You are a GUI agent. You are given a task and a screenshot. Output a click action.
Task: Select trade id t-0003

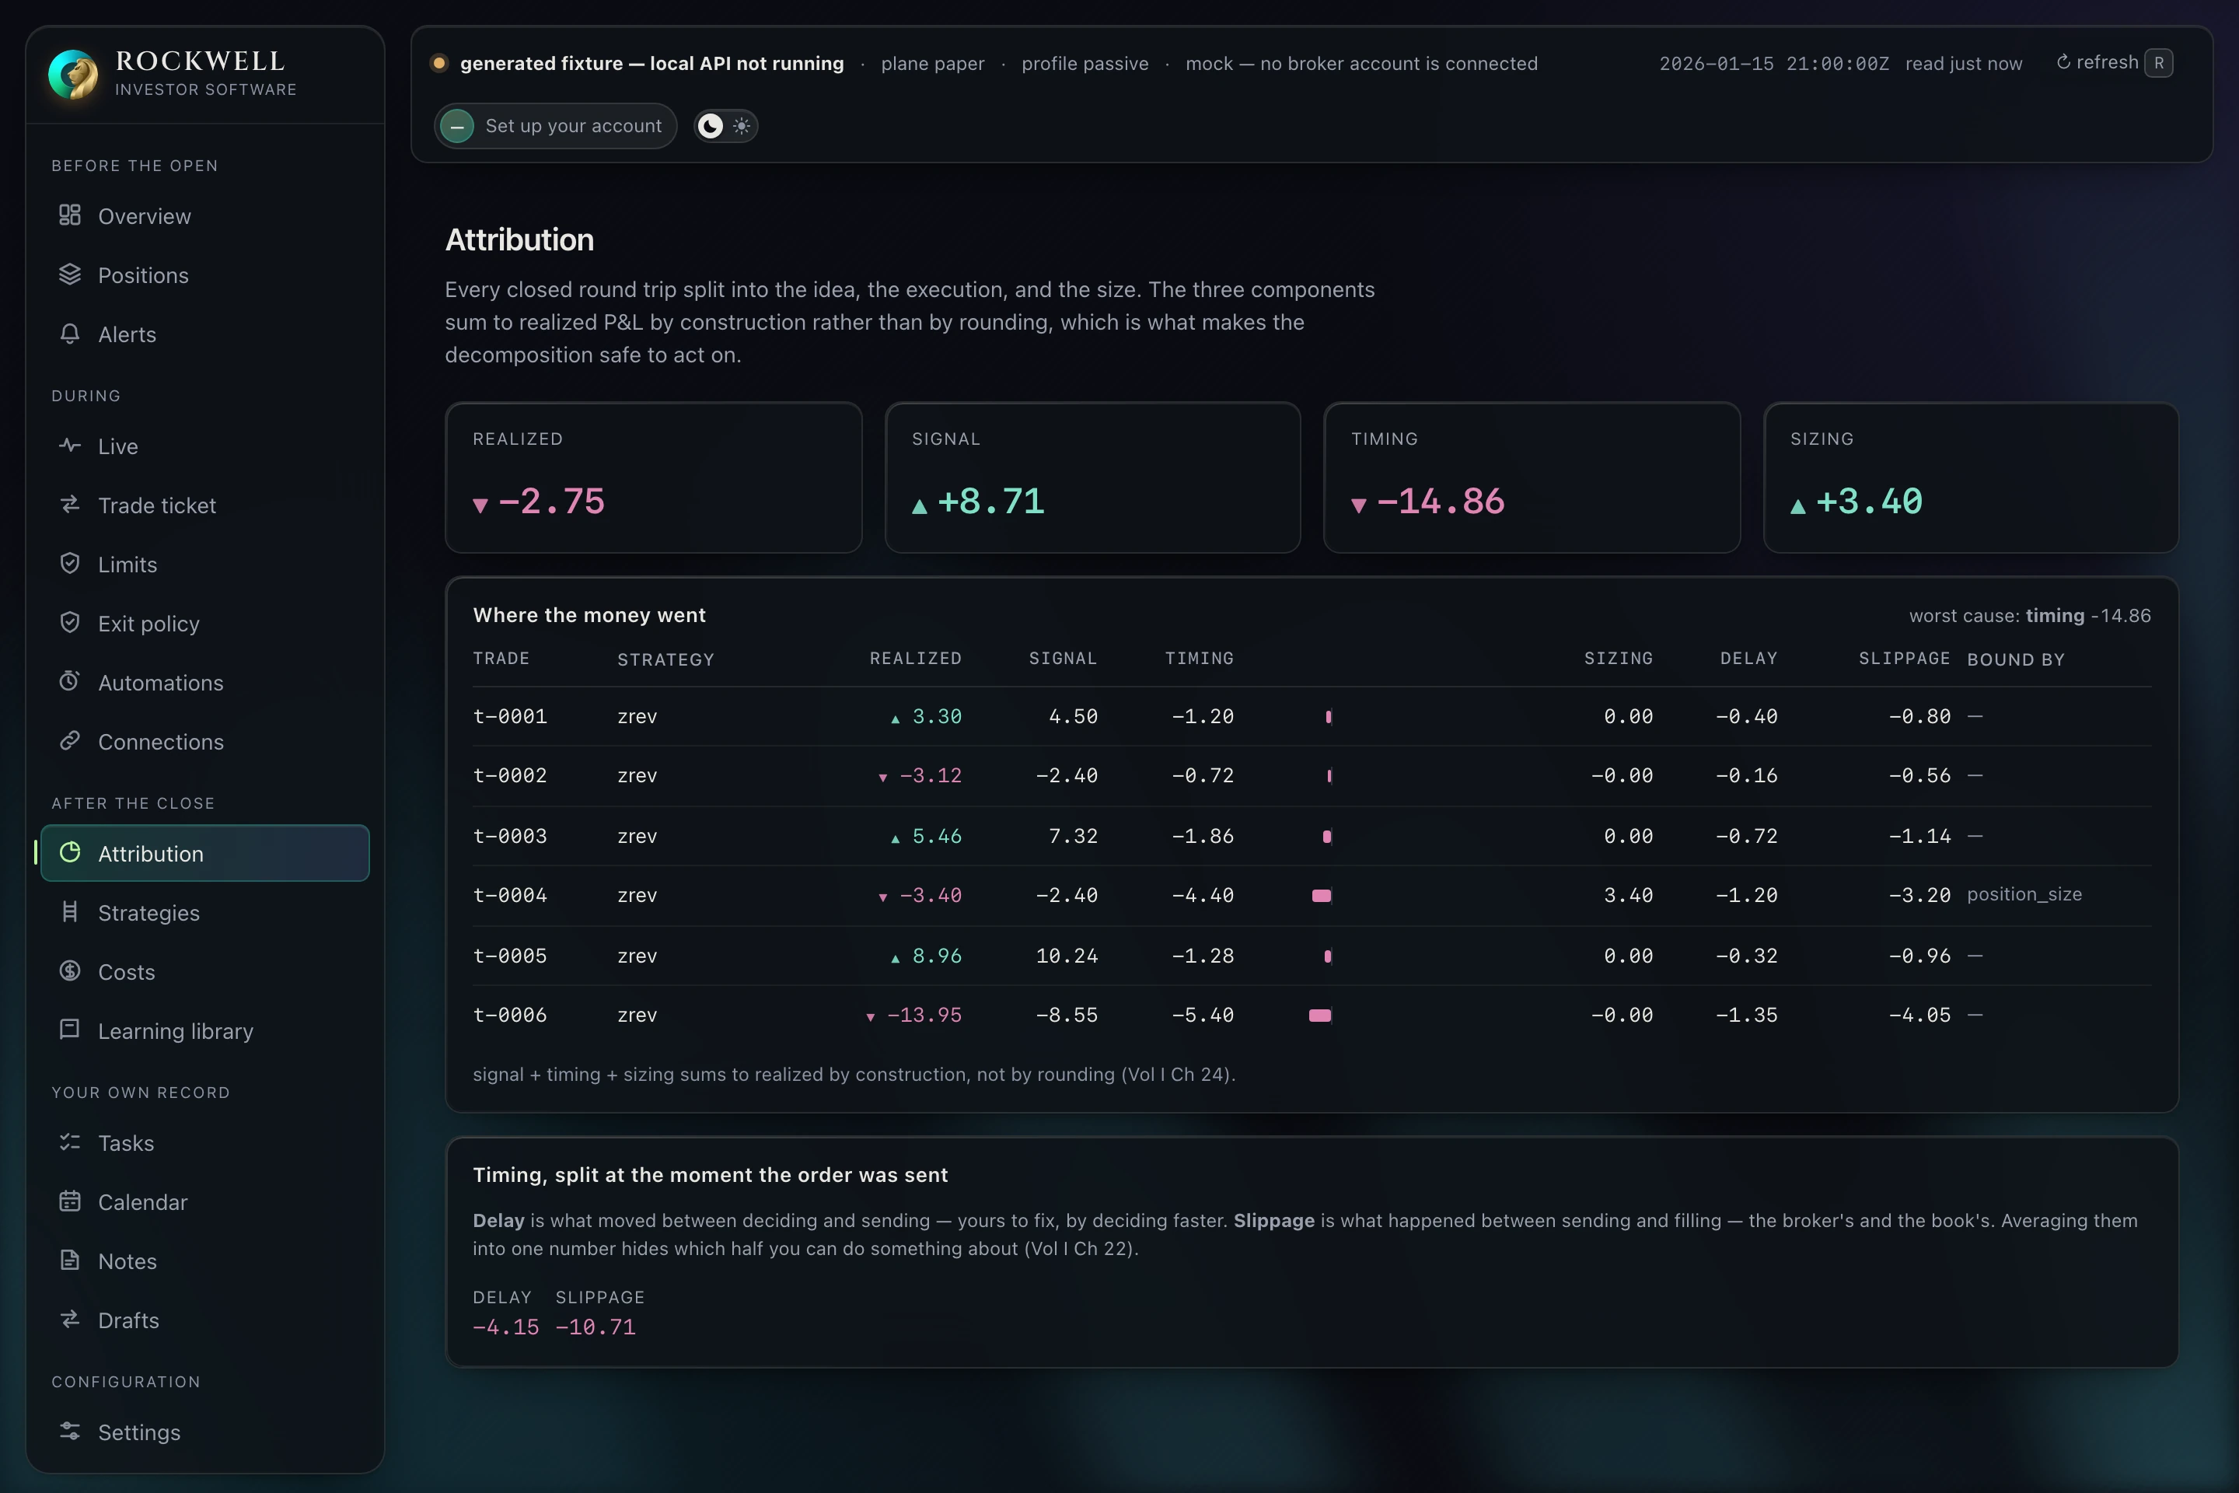pos(510,836)
